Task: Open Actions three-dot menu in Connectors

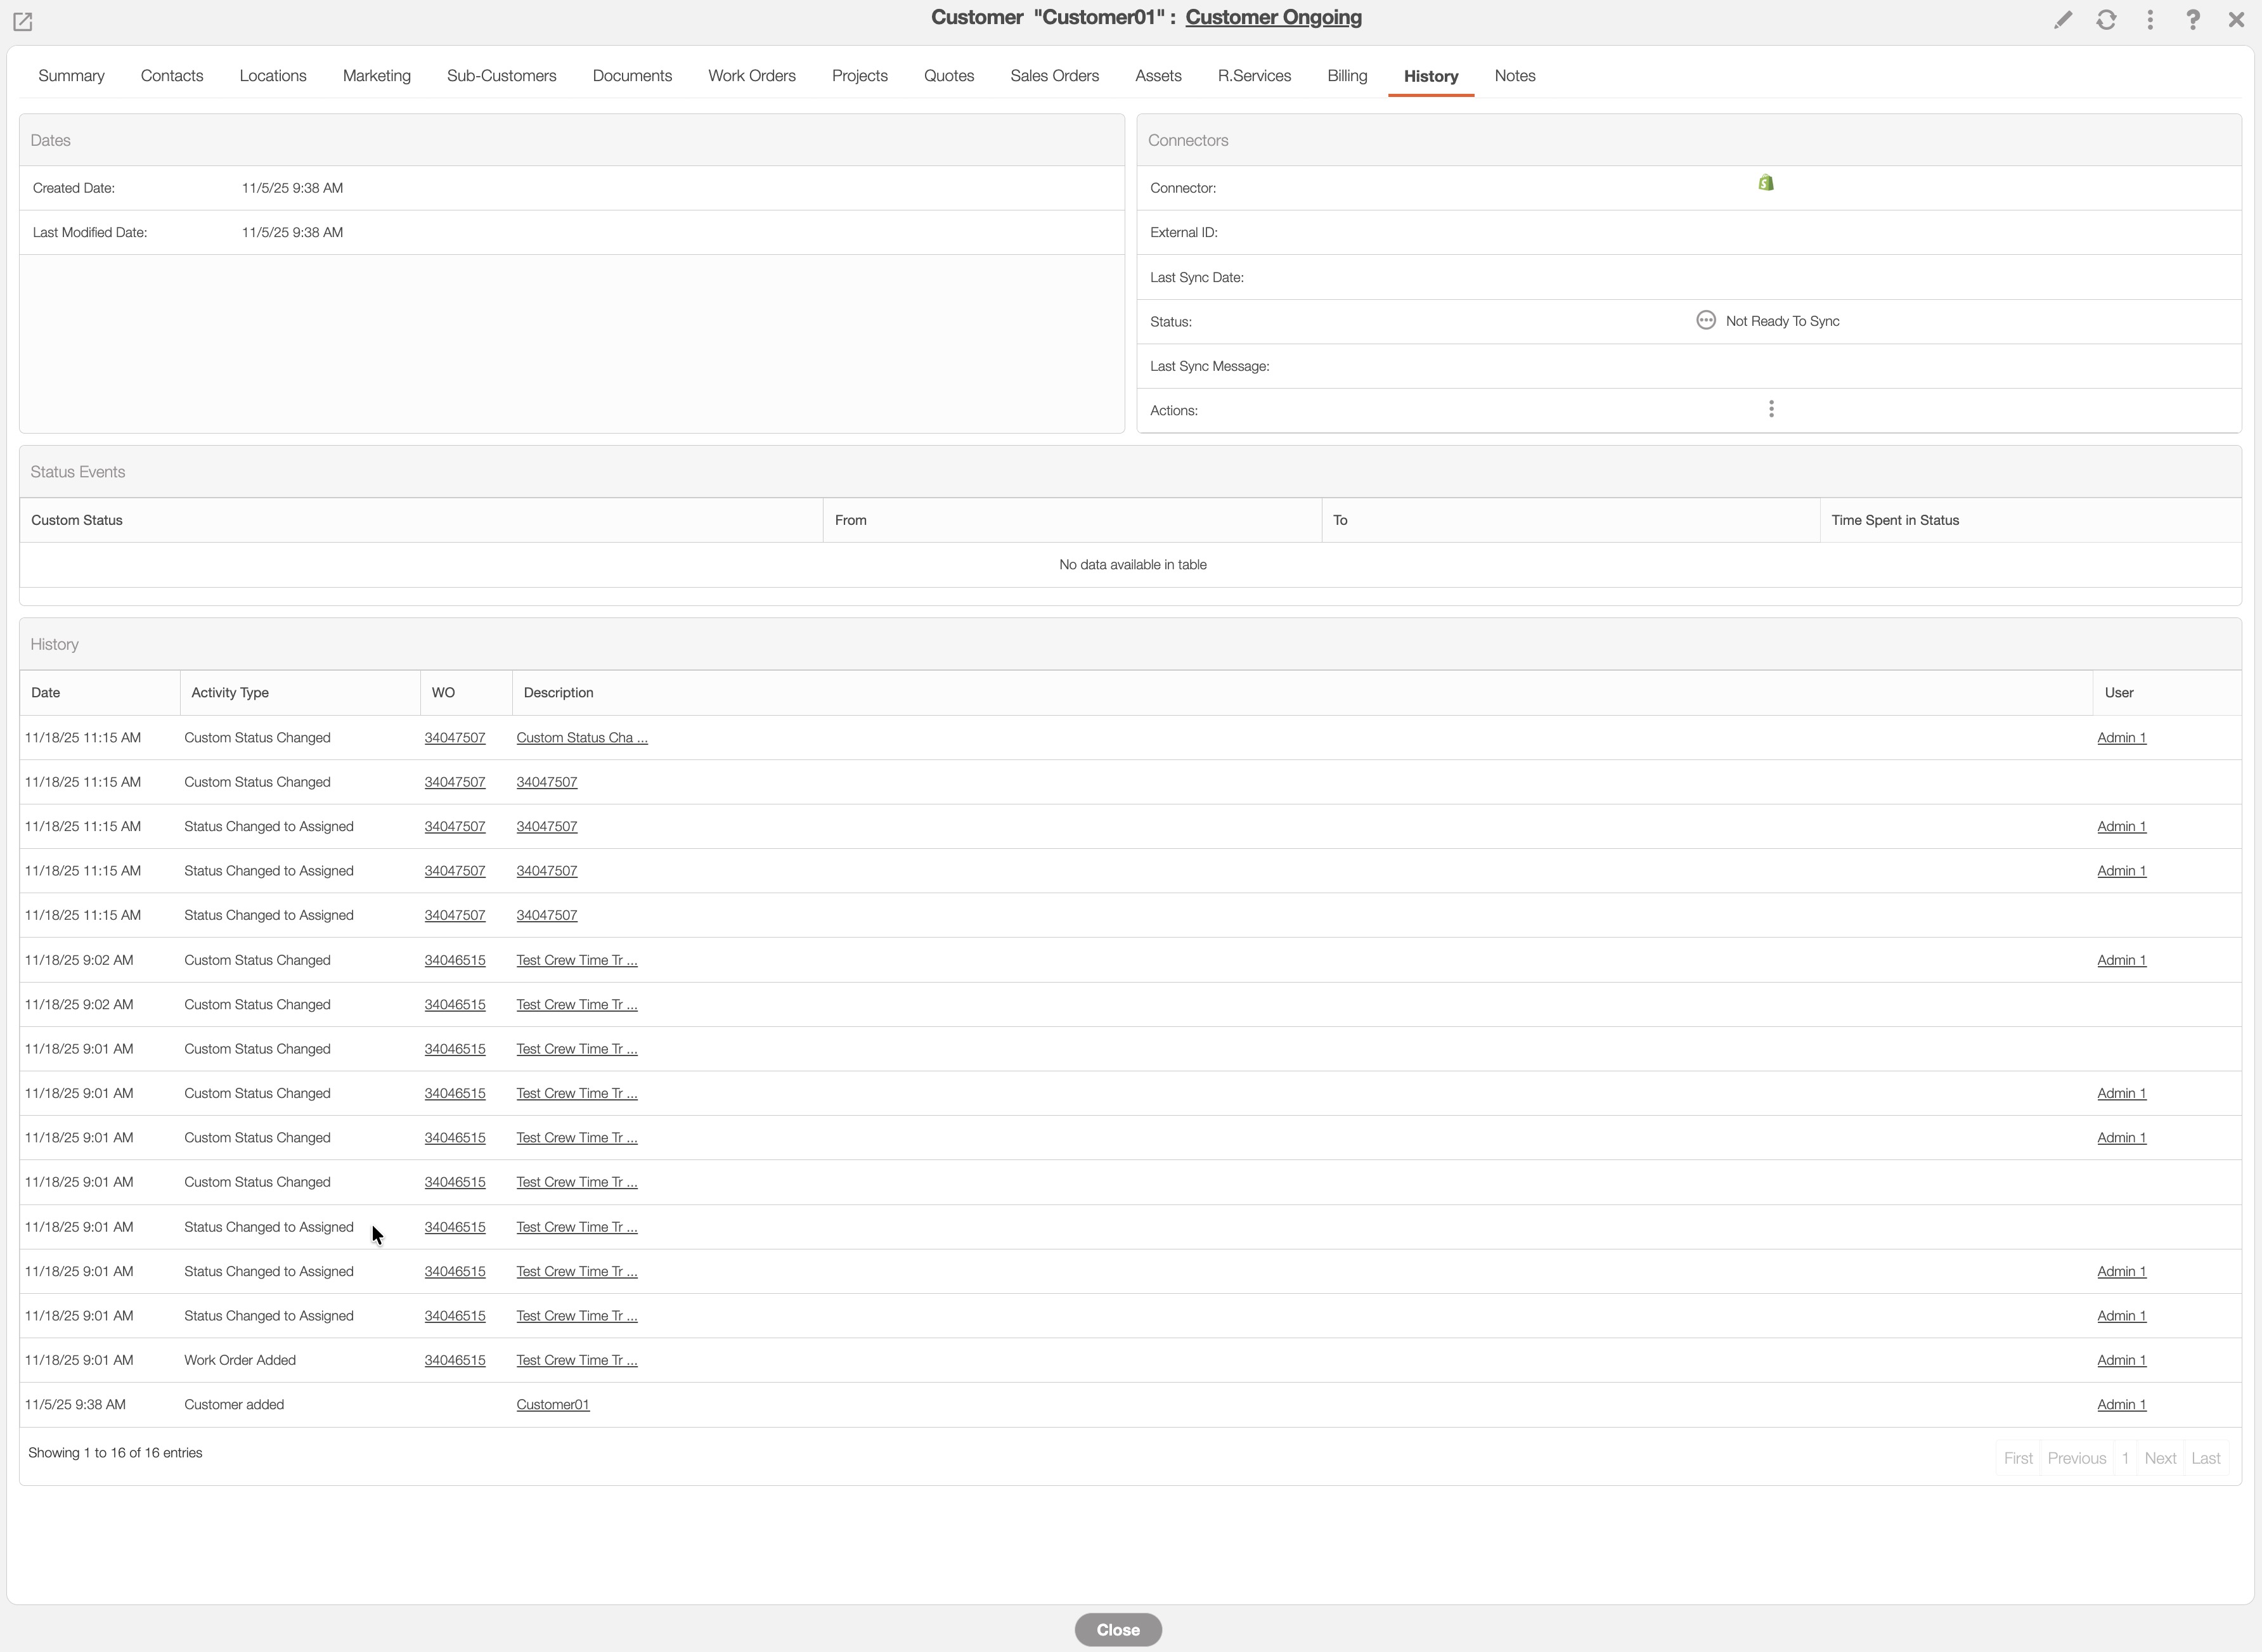Action: (1771, 409)
